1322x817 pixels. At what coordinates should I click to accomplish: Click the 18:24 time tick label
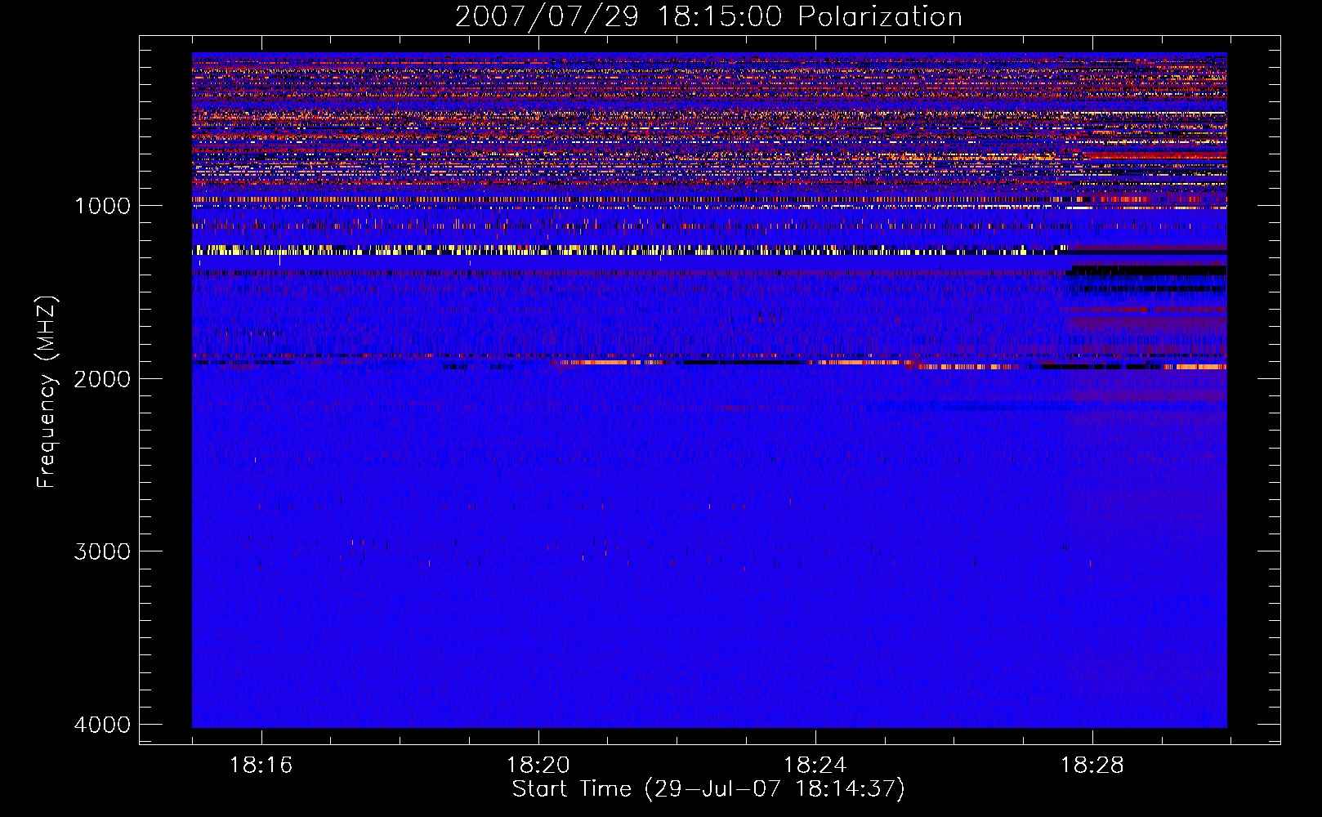[815, 766]
